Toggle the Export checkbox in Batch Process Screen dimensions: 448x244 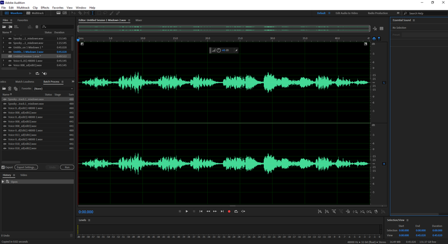point(3,167)
